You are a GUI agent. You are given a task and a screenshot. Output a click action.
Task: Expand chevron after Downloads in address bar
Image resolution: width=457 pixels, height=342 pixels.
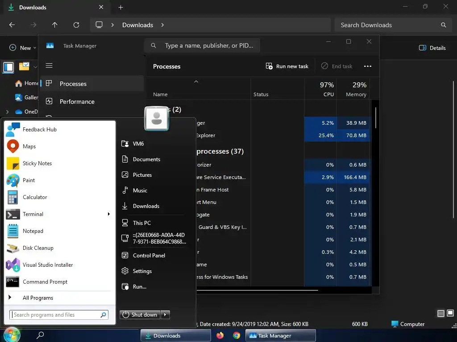click(162, 25)
